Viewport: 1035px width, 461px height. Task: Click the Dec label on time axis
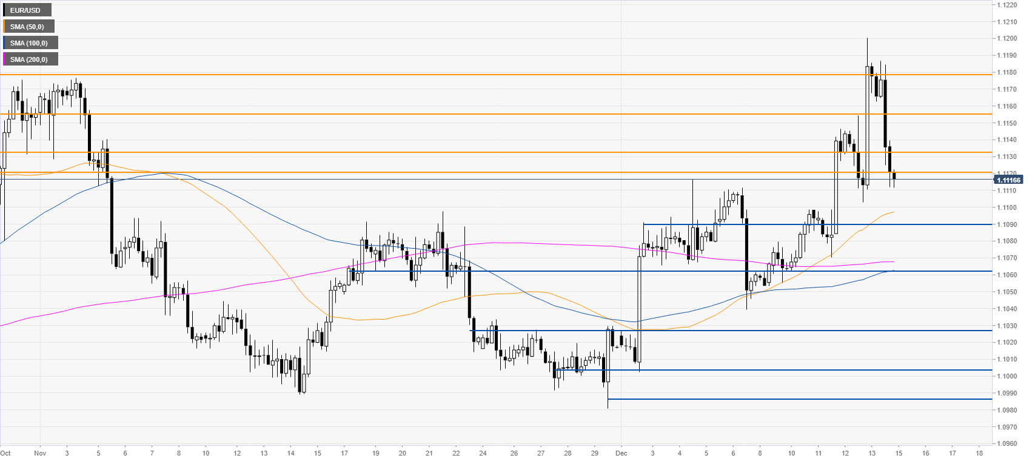pyautogui.click(x=621, y=453)
